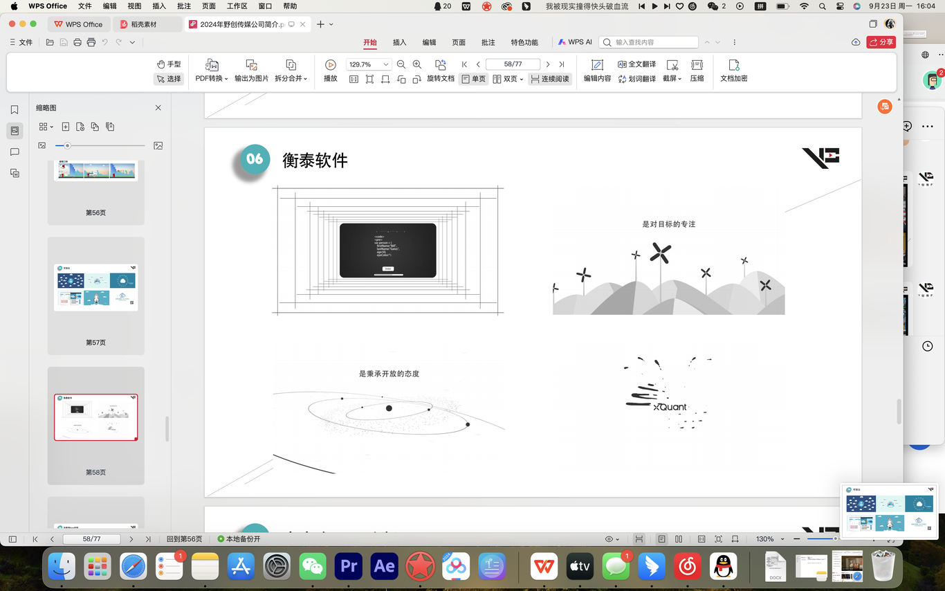Viewport: 945px width, 591px height.
Task: Show the thumbnail sidebar panel
Action: pos(15,130)
